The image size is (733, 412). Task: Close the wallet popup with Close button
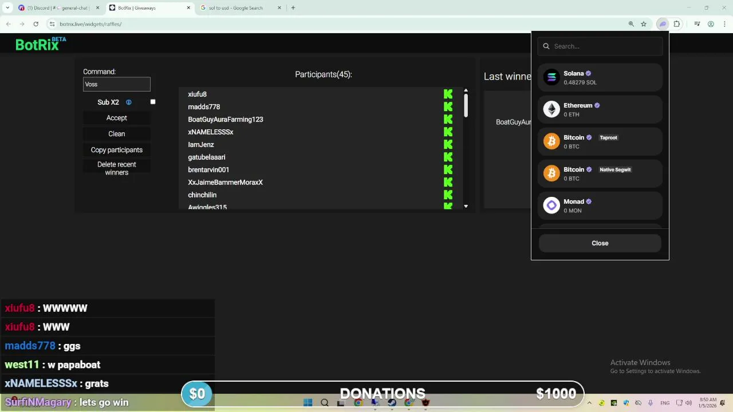point(600,243)
